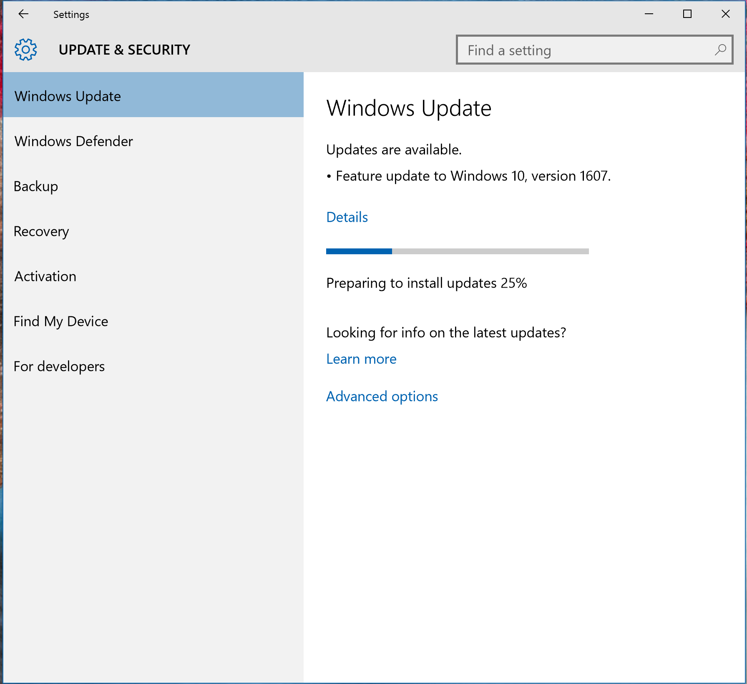Minimize the Settings window
747x684 pixels.
(649, 14)
